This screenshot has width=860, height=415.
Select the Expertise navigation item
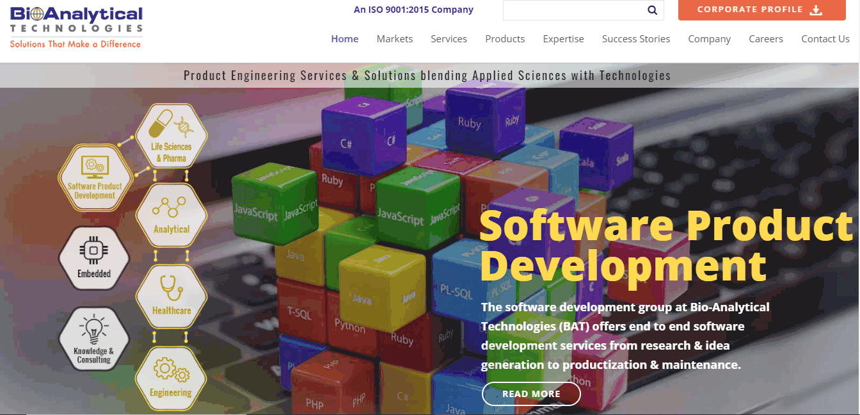click(x=563, y=38)
